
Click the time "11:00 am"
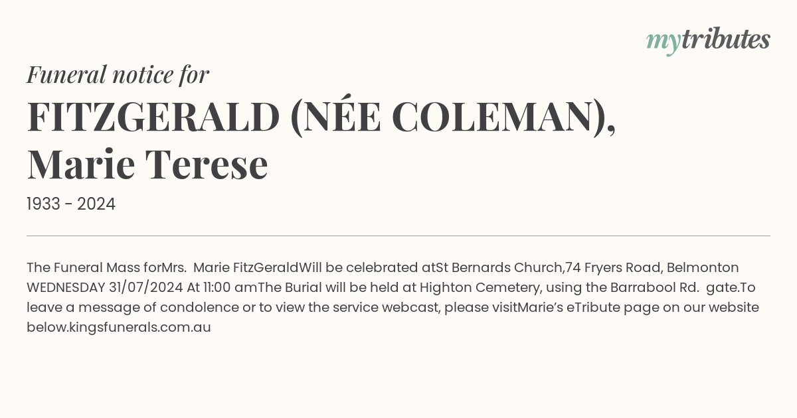tap(230, 287)
